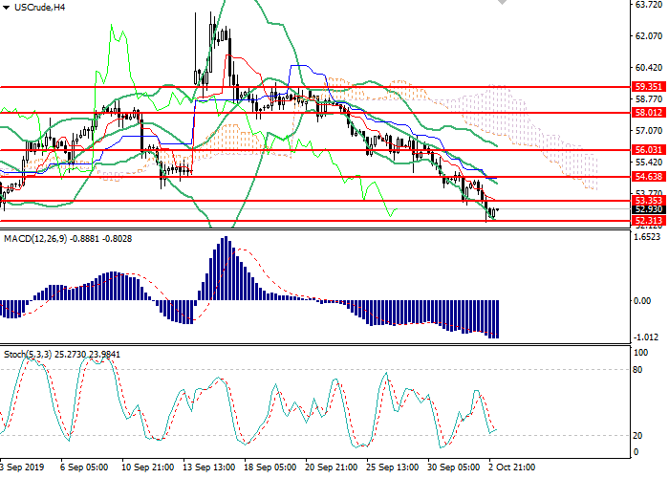Select the 52.313 support level label
Viewport: 669px width, 478px height.
649,221
